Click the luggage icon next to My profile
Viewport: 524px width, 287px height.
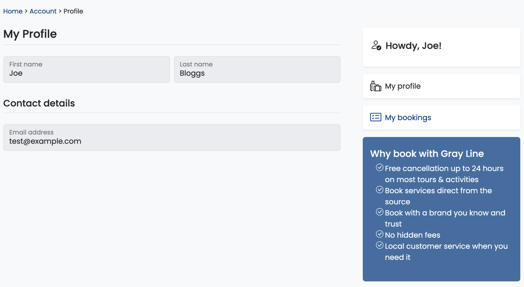[376, 86]
